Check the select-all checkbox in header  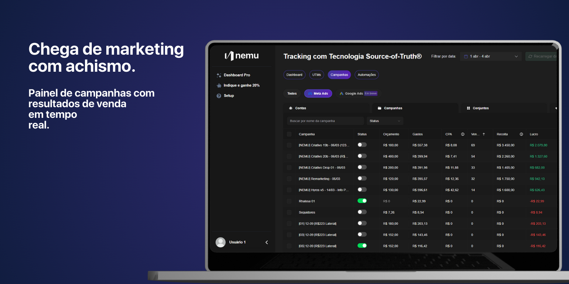289,134
